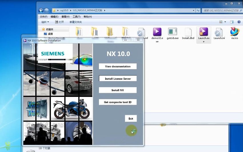Open the Launch.exe file icon

[x=204, y=32]
